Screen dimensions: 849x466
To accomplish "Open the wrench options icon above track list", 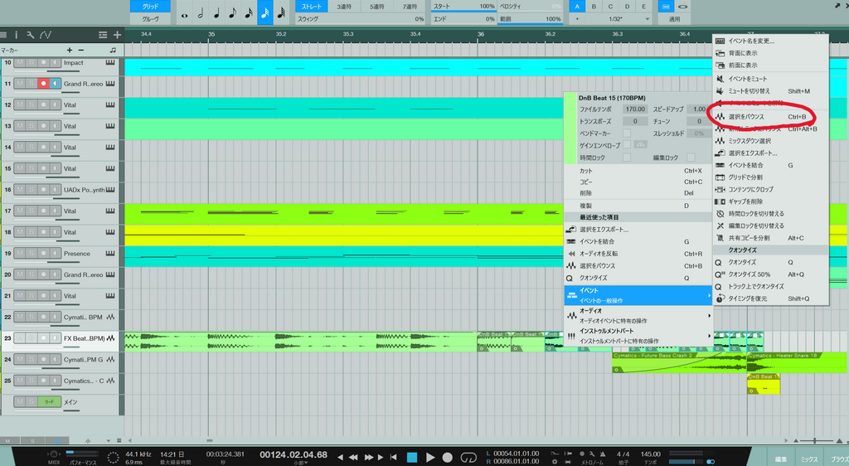I will click(x=31, y=35).
